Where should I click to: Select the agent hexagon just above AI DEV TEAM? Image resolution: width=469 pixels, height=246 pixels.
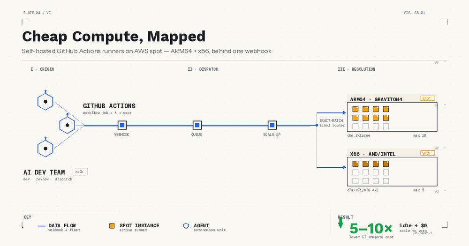coord(45,148)
